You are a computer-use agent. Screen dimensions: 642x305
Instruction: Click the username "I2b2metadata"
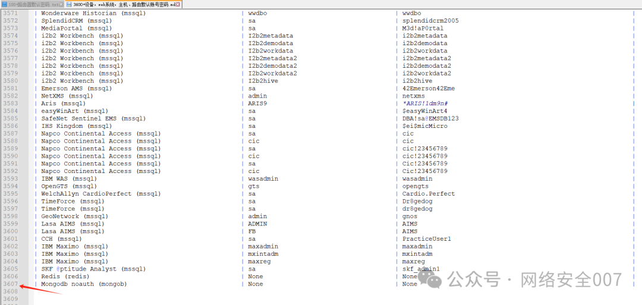[270, 36]
